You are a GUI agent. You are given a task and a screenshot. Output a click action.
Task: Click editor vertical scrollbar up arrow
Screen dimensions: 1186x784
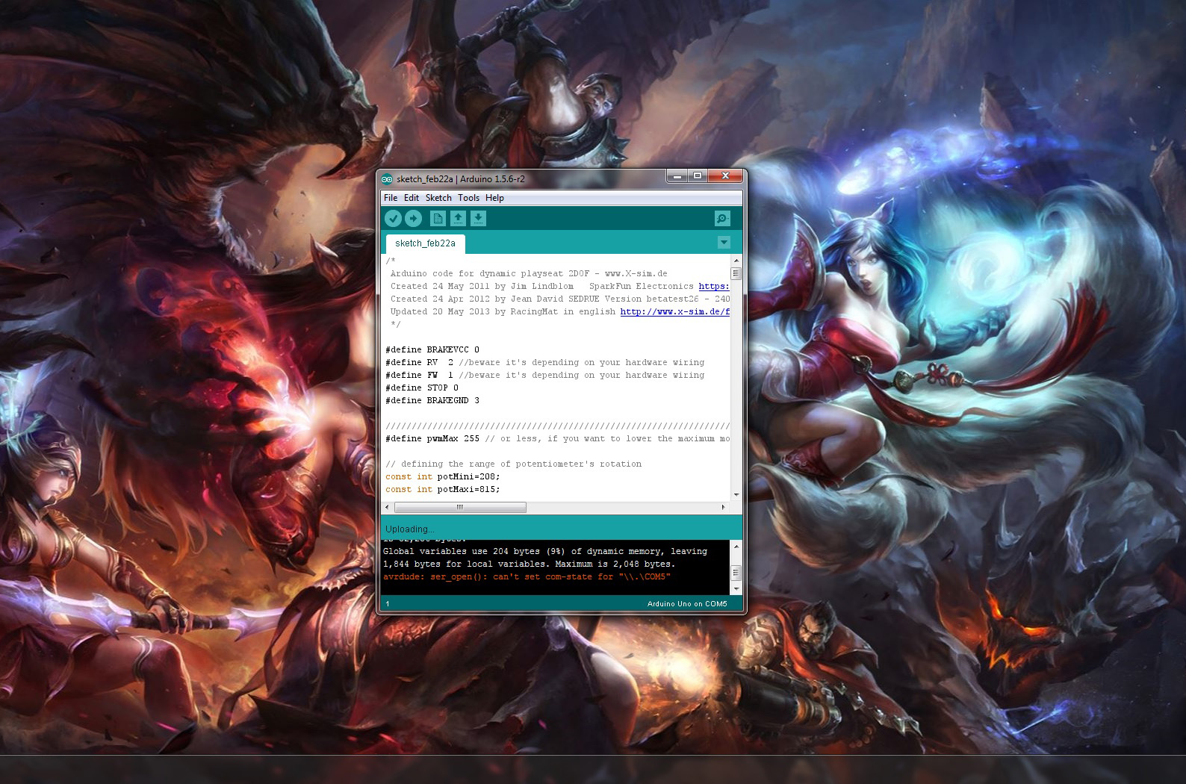click(x=736, y=261)
